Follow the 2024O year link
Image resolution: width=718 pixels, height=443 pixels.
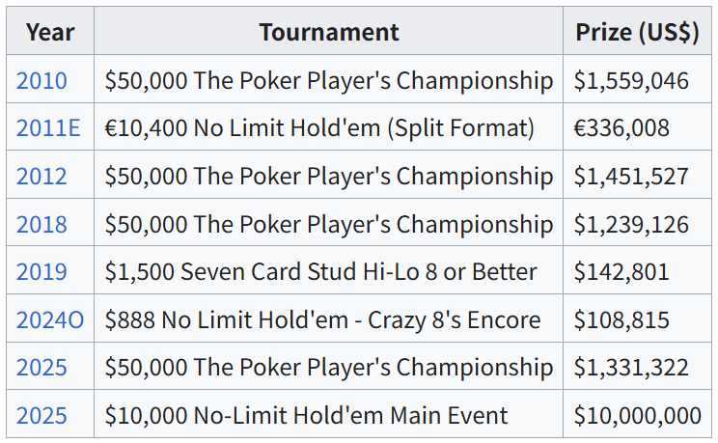[x=49, y=319]
